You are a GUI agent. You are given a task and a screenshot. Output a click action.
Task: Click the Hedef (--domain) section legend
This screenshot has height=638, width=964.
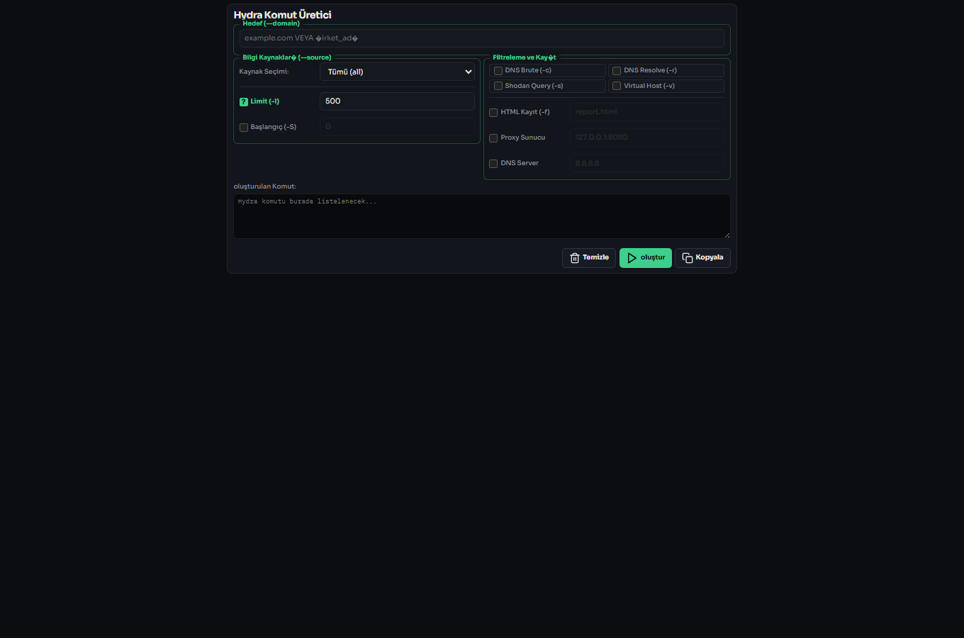(271, 23)
